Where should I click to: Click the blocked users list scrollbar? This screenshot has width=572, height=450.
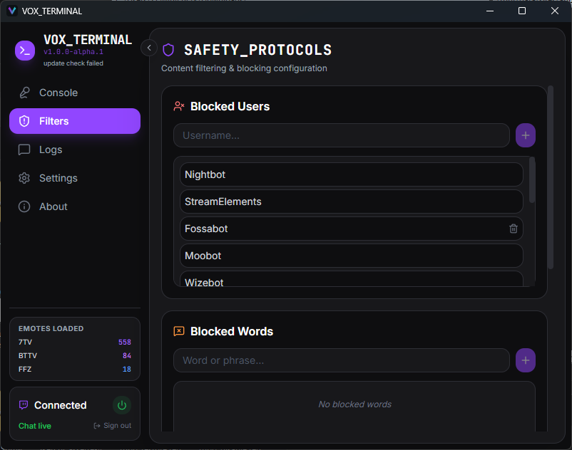coord(532,180)
